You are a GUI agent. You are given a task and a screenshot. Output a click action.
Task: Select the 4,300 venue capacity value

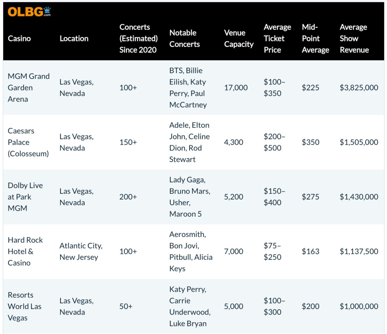tap(234, 142)
